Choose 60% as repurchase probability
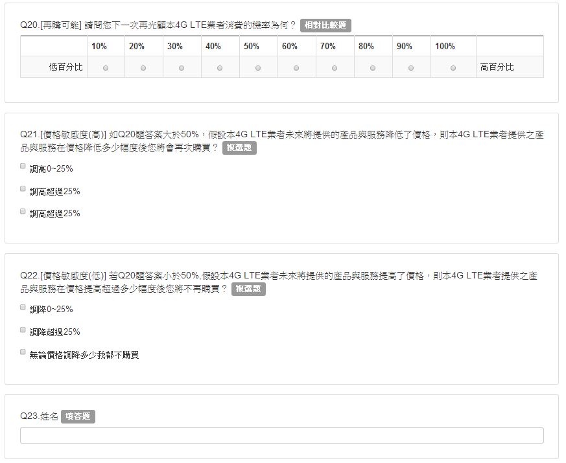The width and height of the screenshot is (566, 463). click(x=296, y=68)
